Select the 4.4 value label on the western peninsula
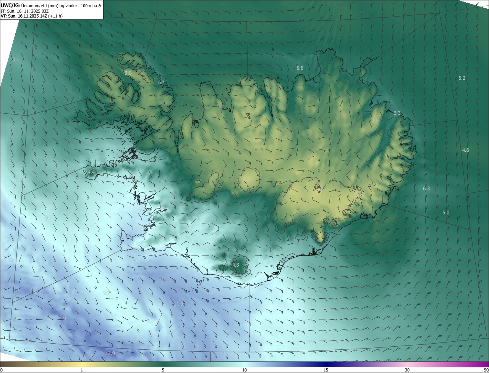This screenshot has width=489, height=373. click(91, 173)
